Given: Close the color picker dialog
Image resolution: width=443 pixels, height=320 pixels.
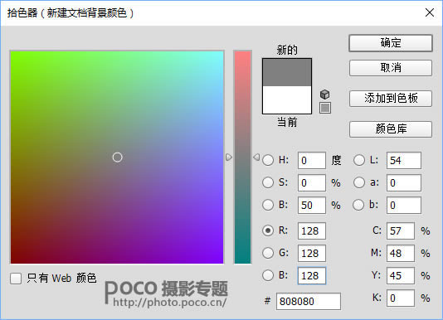Looking at the screenshot, I should coord(430,12).
